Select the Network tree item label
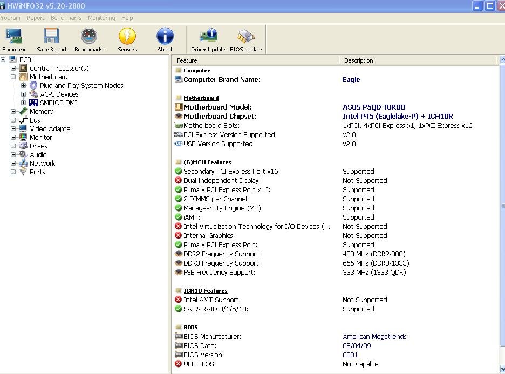The image size is (505, 374). click(43, 164)
